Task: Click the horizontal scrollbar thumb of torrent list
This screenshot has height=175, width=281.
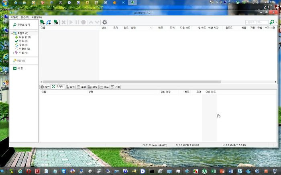Action: (x=132, y=82)
